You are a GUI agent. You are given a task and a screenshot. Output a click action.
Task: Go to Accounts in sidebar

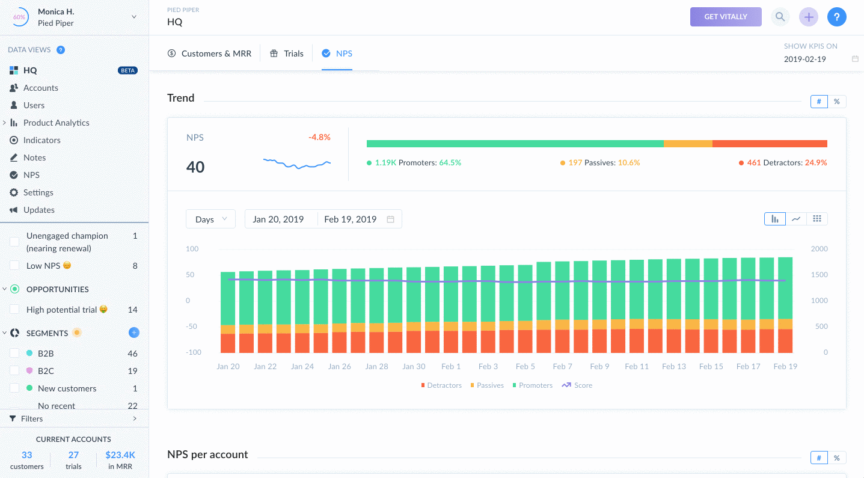point(41,88)
